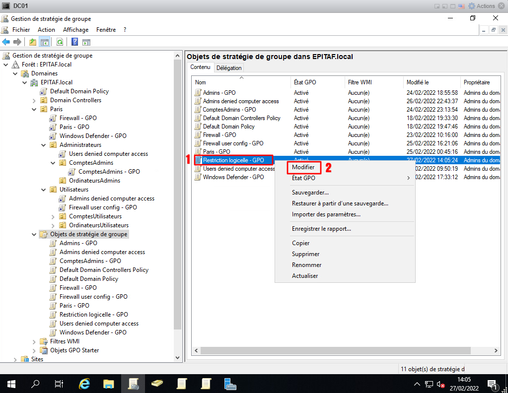
Task: Open File Explorer from the taskbar
Action: point(109,384)
